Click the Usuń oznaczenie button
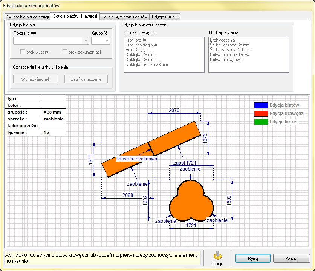315x271 pixels. tap(86, 79)
